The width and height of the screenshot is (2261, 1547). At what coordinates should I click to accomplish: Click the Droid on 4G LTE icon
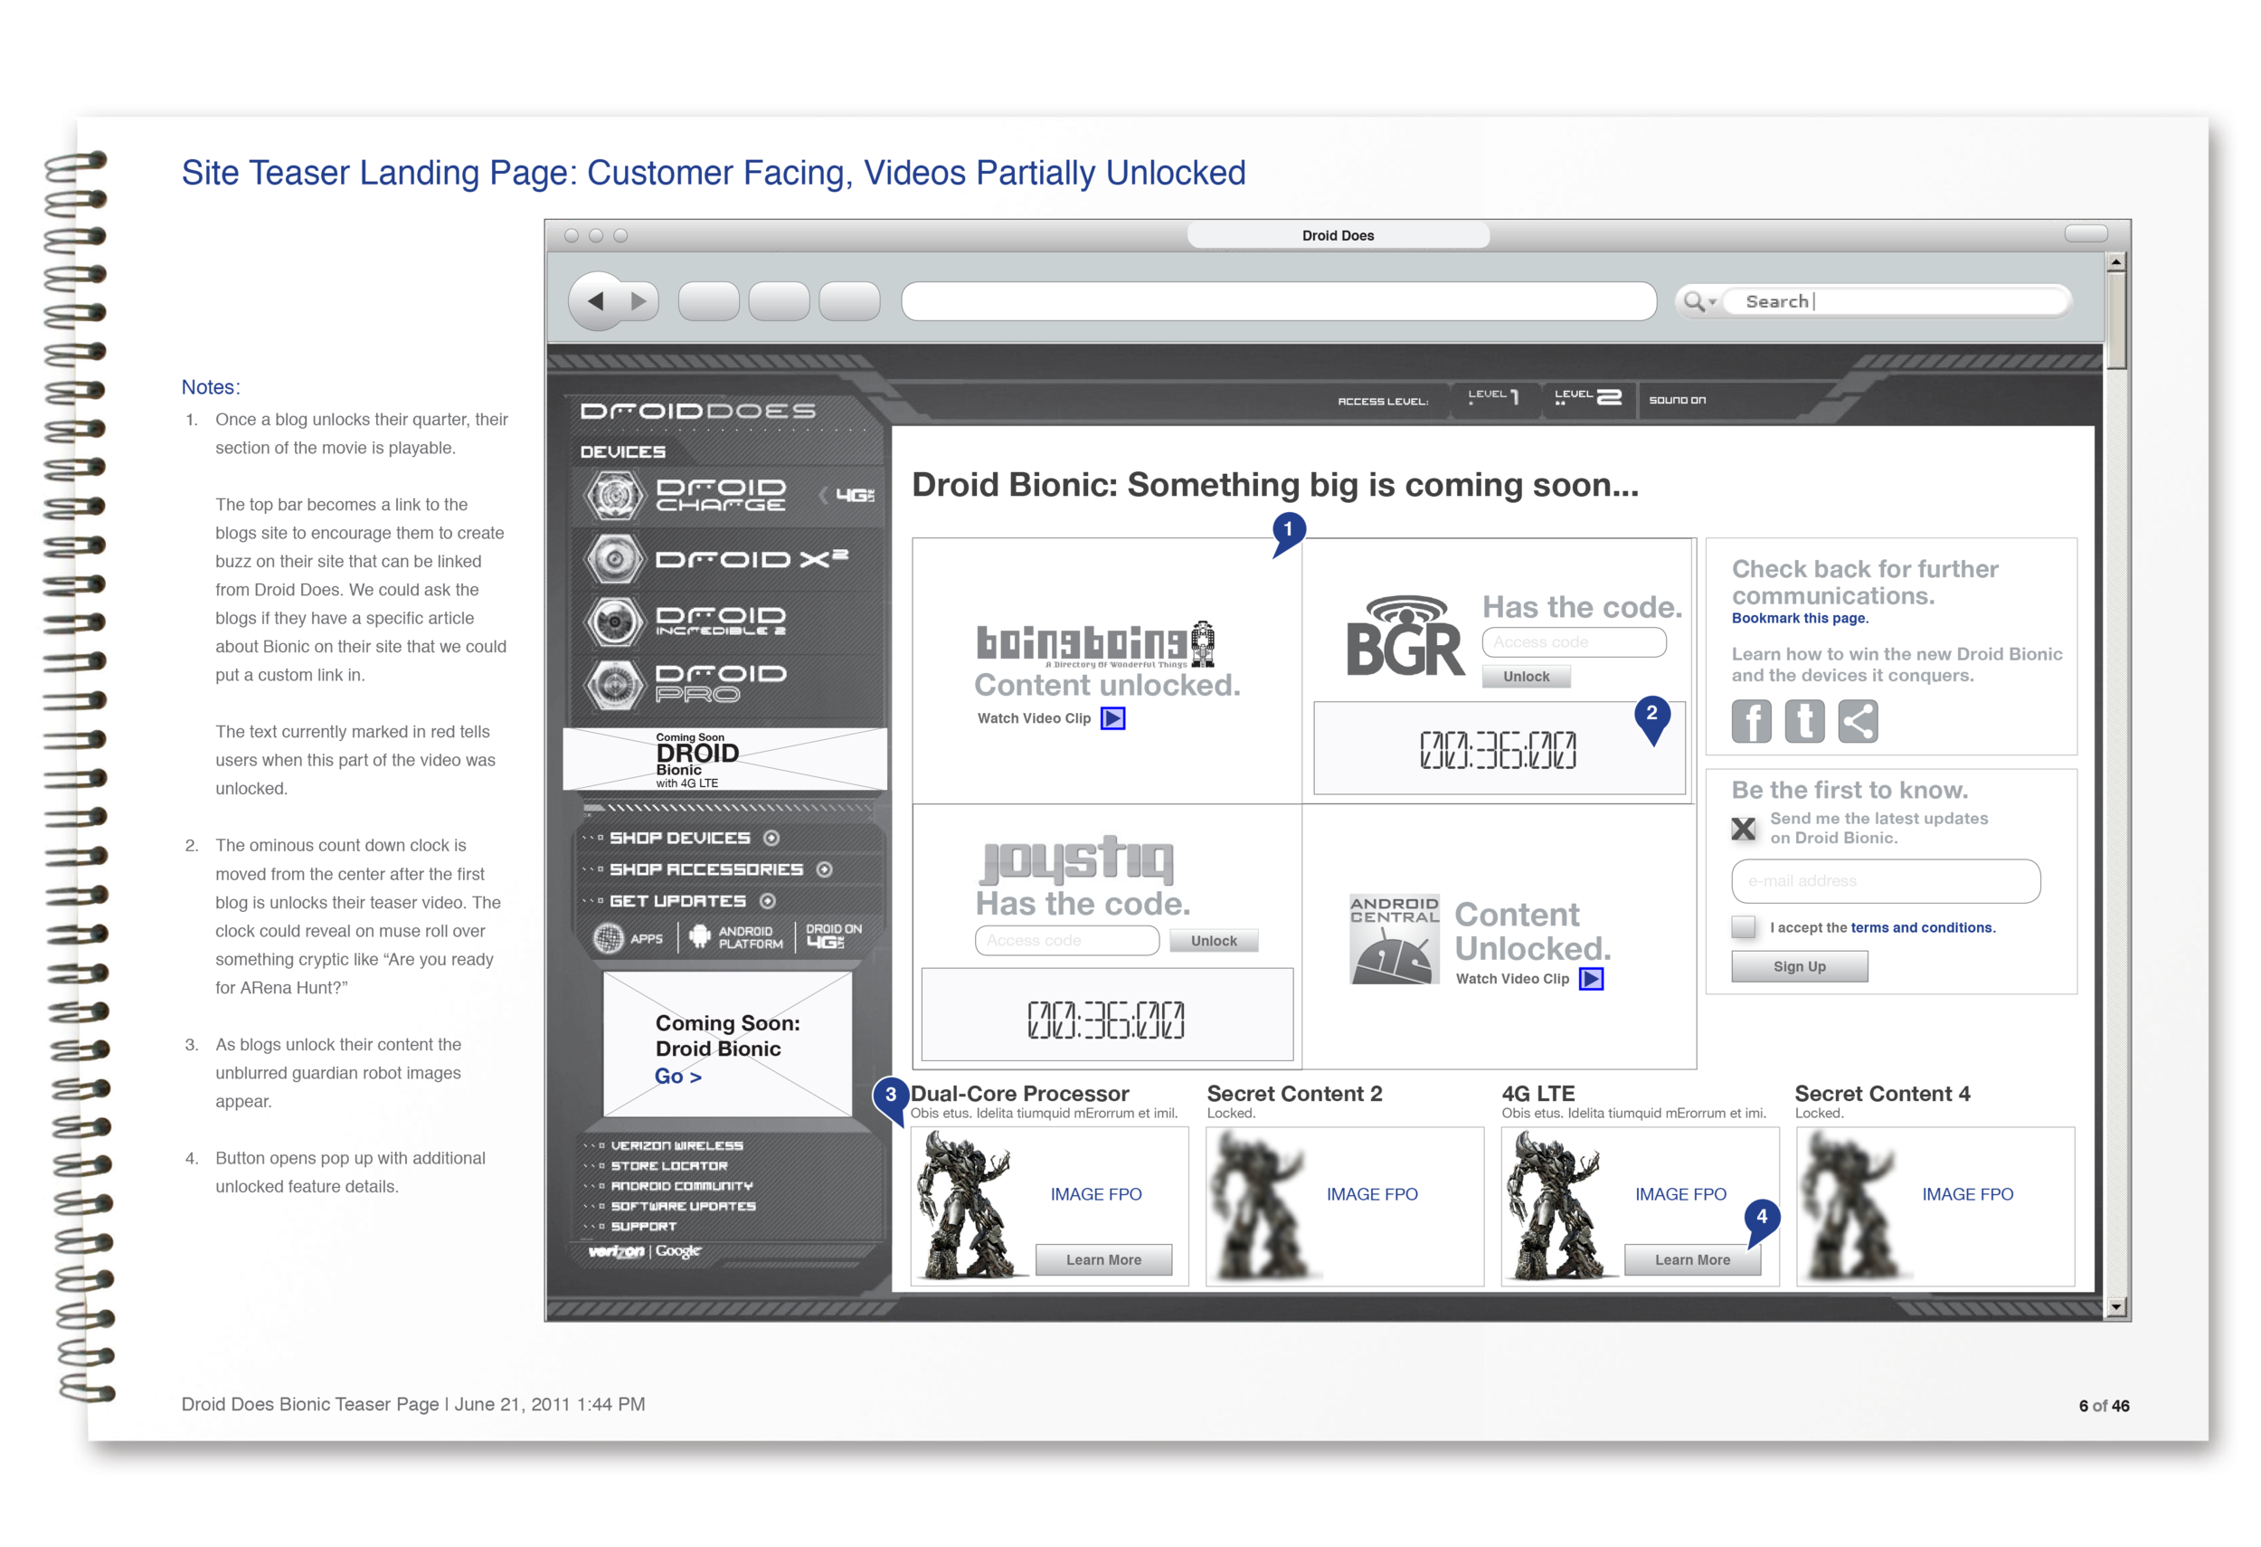pyautogui.click(x=833, y=936)
